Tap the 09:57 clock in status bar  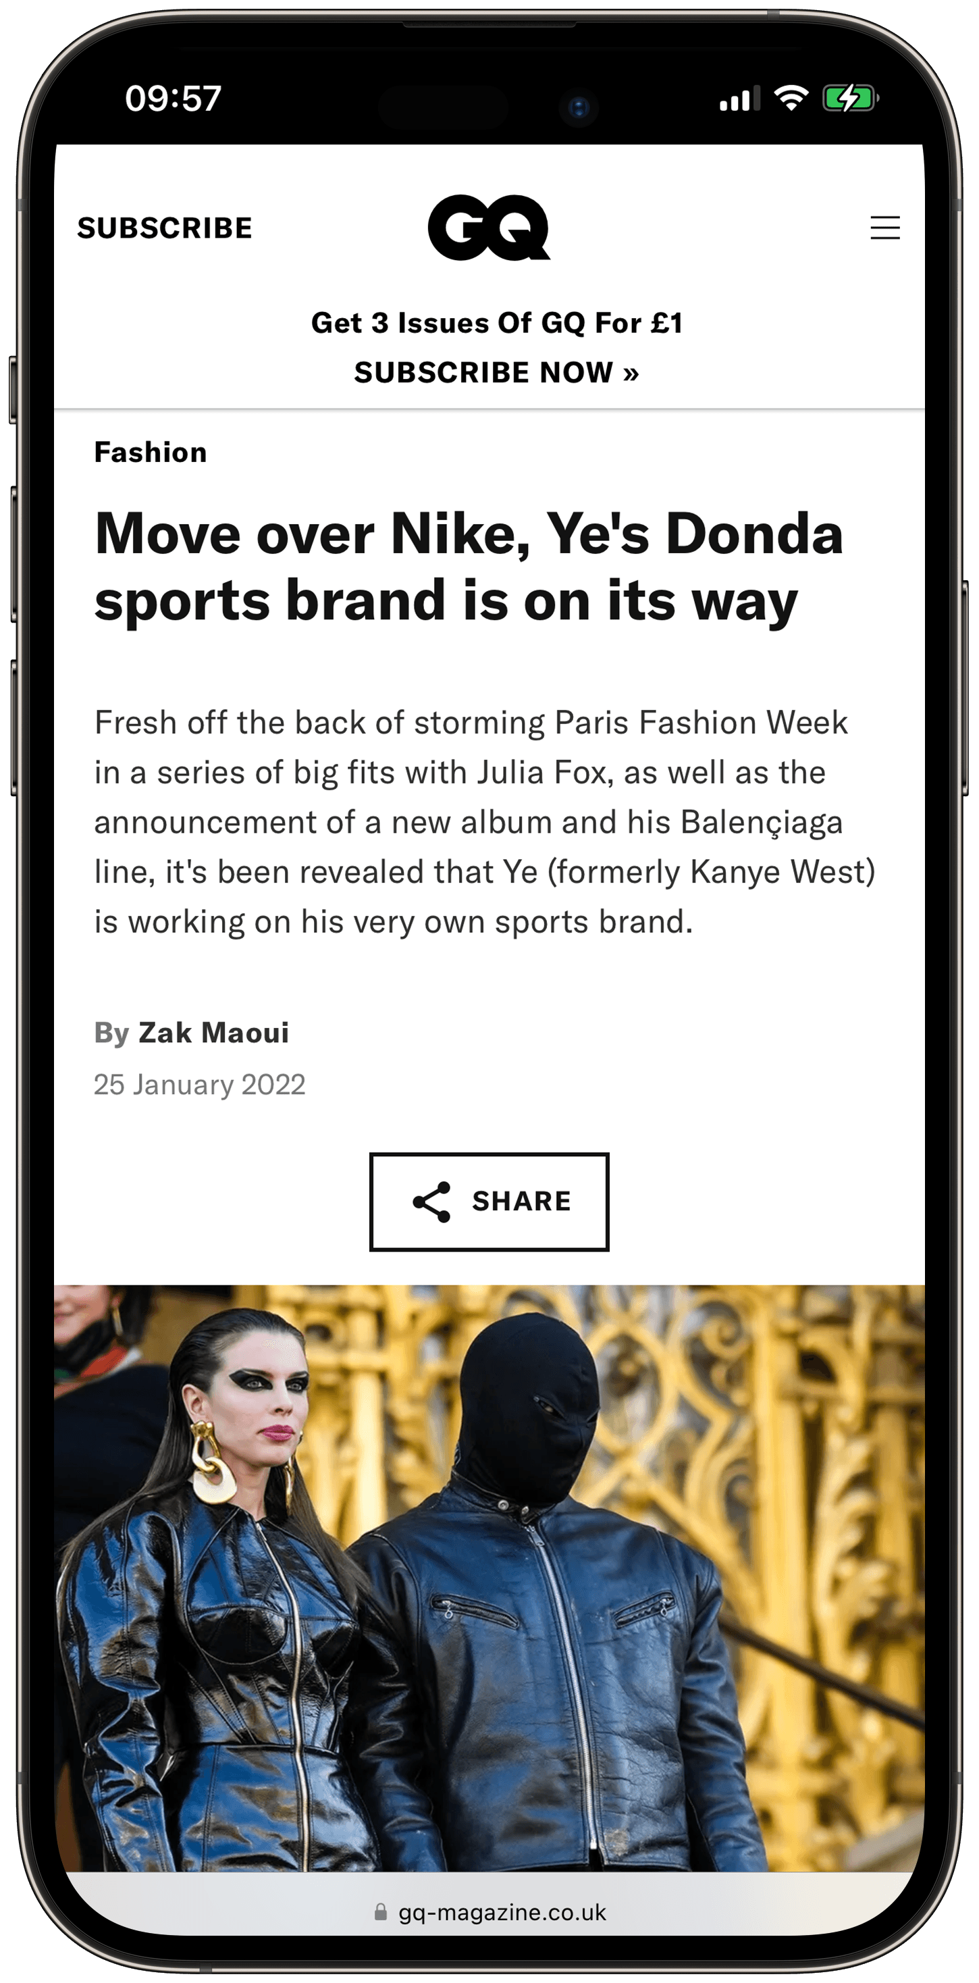[x=173, y=99]
